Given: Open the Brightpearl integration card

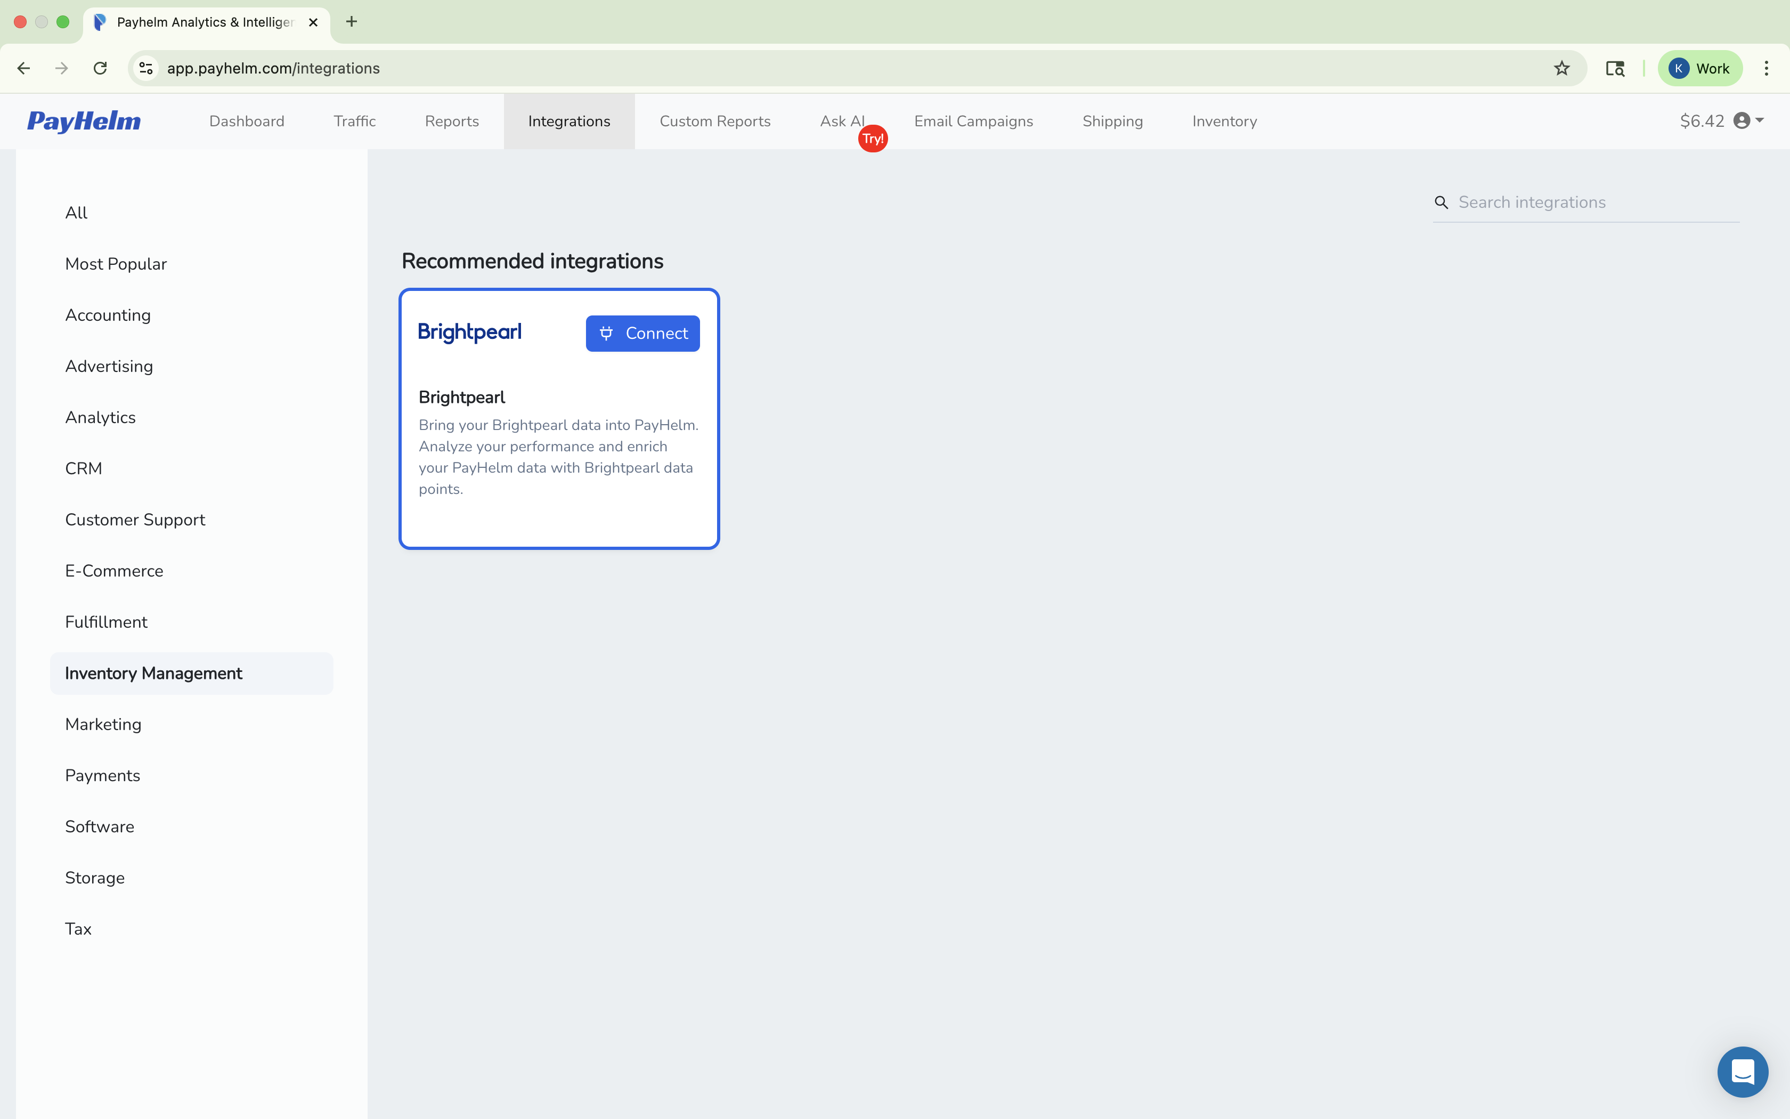Looking at the screenshot, I should pos(558,444).
